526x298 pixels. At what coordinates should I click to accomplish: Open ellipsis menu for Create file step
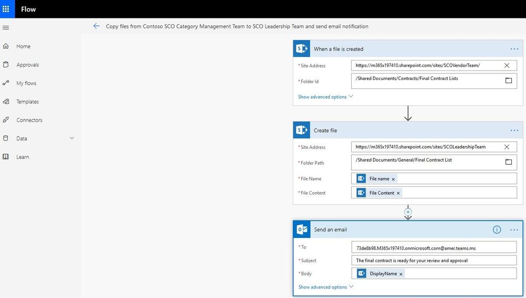tap(514, 131)
